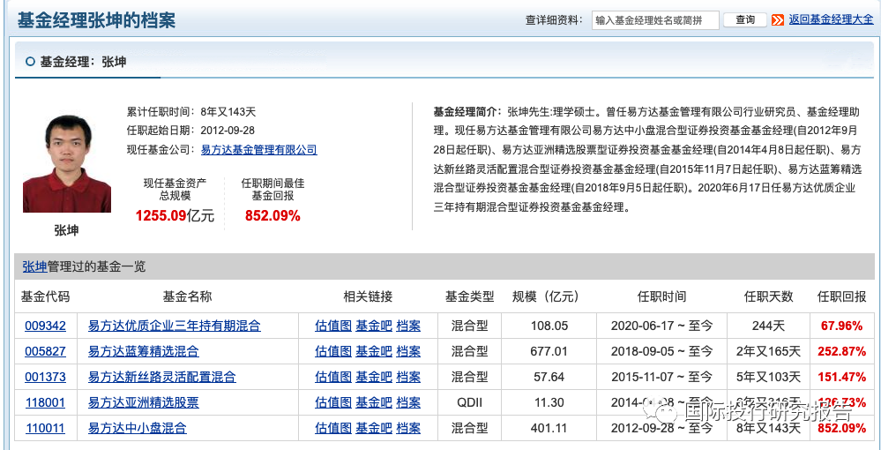The width and height of the screenshot is (881, 450).
Task: Open 基金吧 link for fund 005827
Action: (x=374, y=351)
